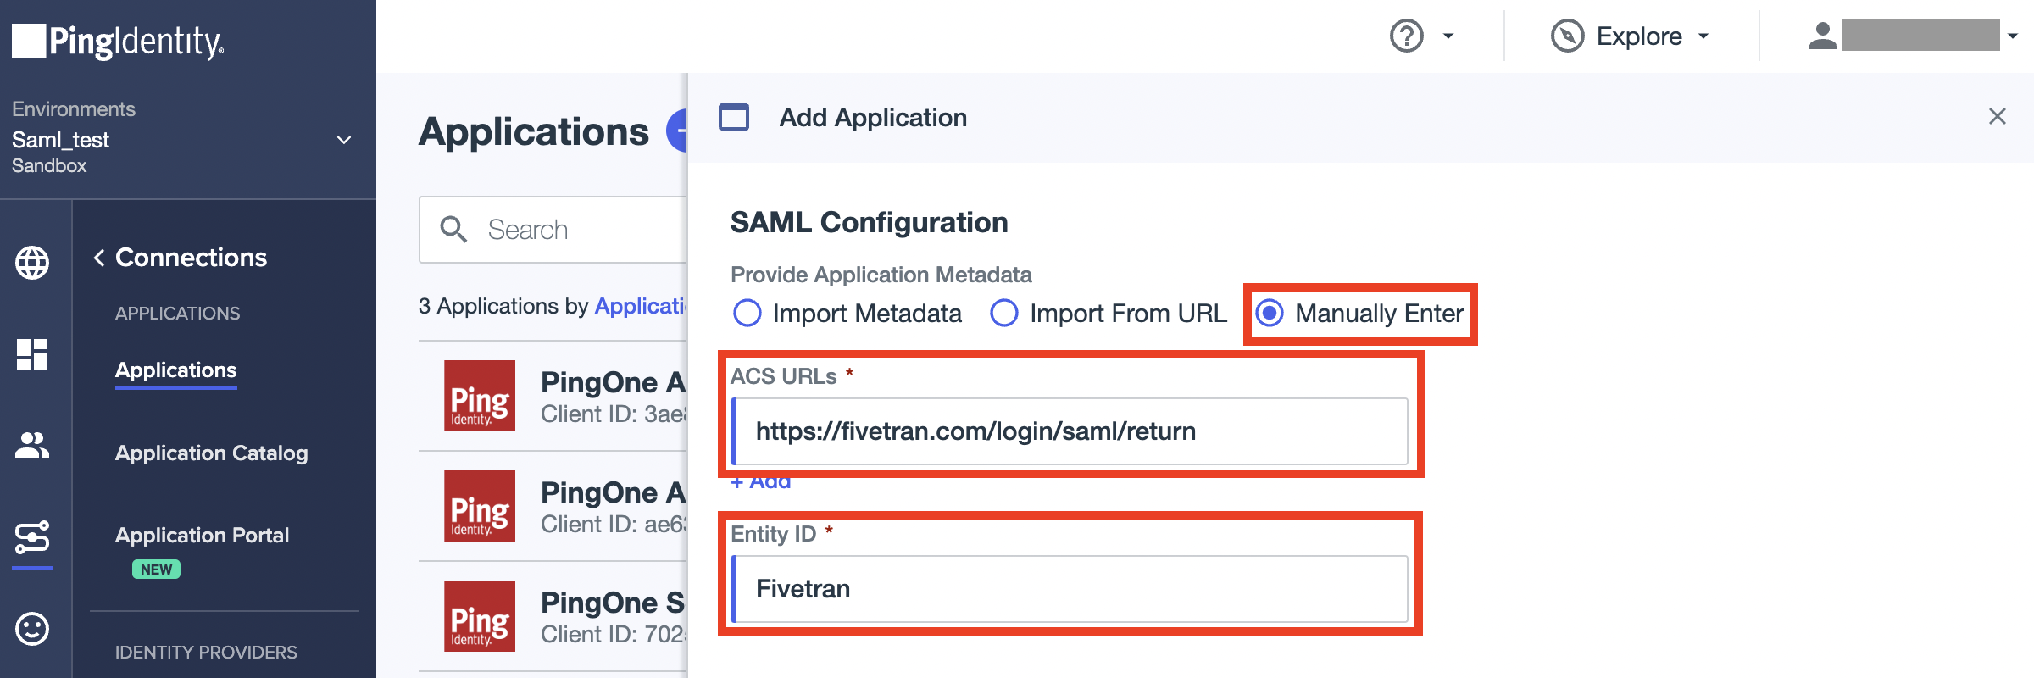Click the NEW badge under Application Portal
Screen dimensions: 2034x678
[x=156, y=570]
